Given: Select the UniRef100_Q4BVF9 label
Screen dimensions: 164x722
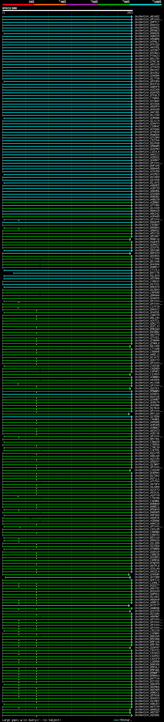Looking at the screenshot, I should [x=147, y=87].
